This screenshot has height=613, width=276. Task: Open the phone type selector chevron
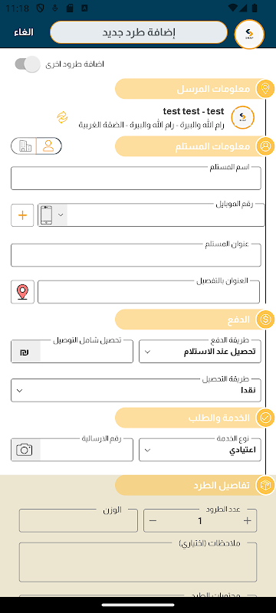(x=61, y=215)
